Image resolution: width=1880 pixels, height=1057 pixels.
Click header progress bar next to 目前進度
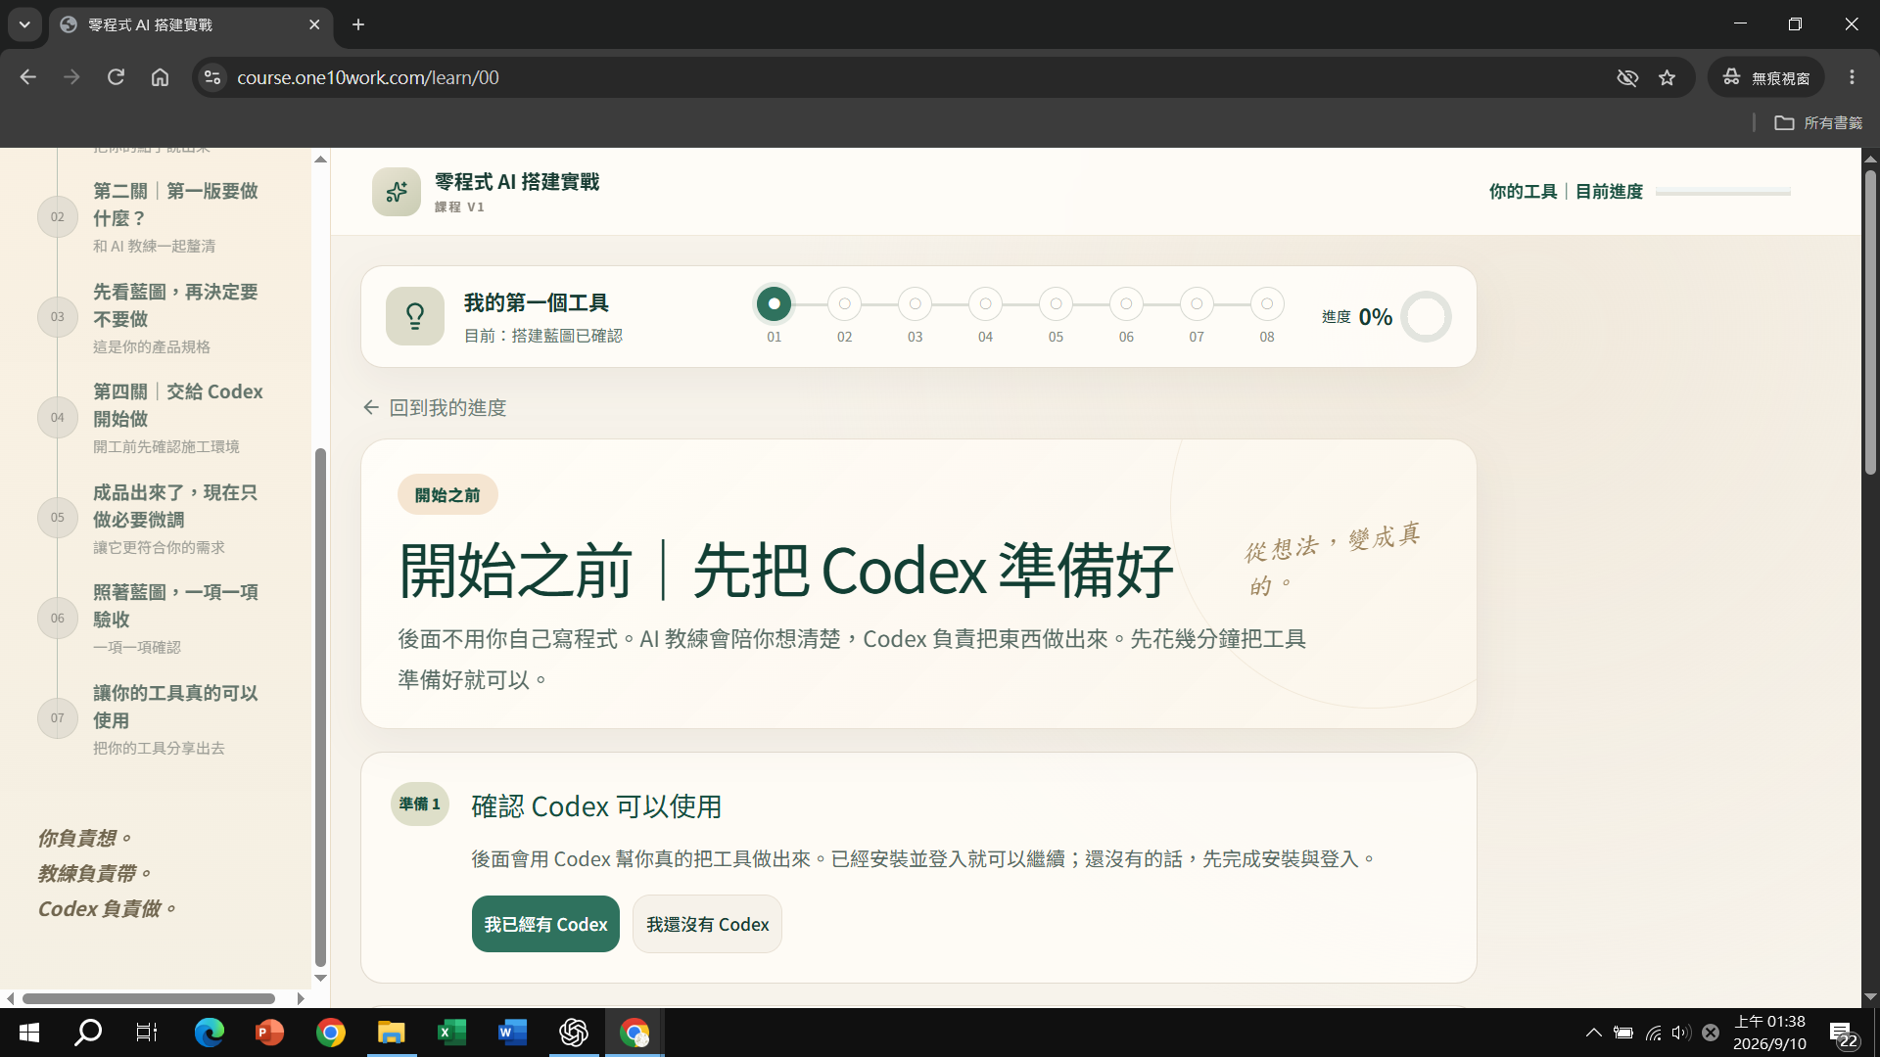pyautogui.click(x=1723, y=192)
